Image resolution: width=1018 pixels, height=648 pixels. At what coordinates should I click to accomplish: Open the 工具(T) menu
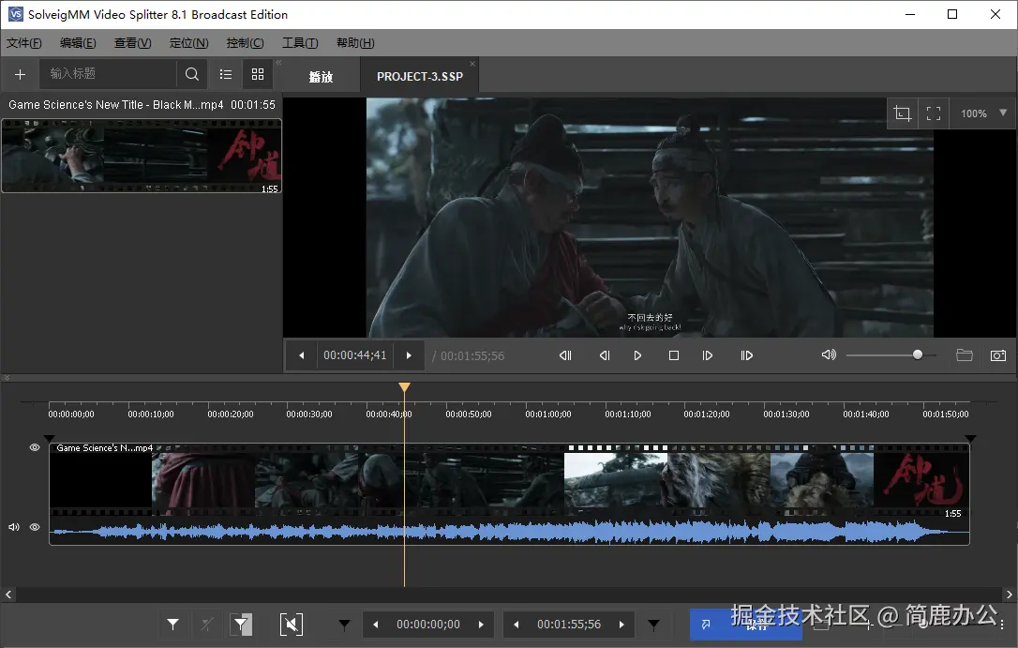click(x=300, y=43)
